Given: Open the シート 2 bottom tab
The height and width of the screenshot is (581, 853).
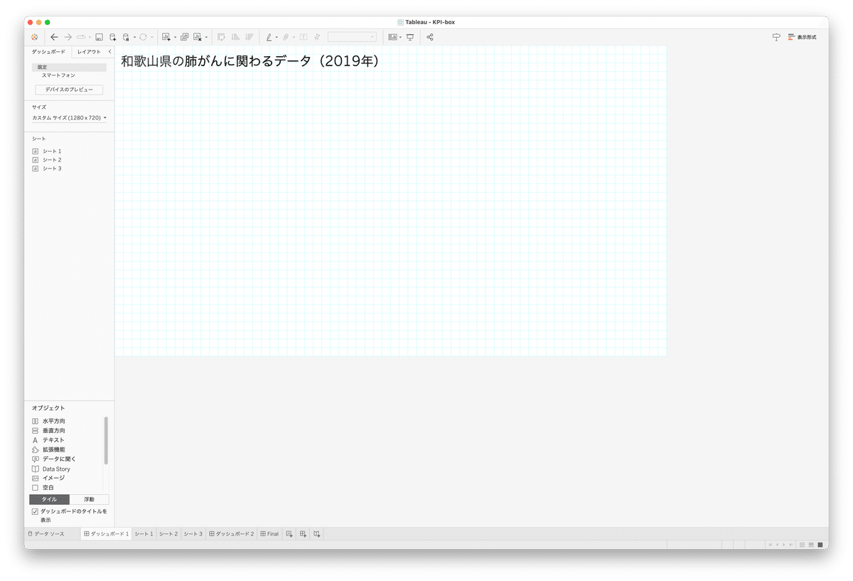Looking at the screenshot, I should point(168,533).
